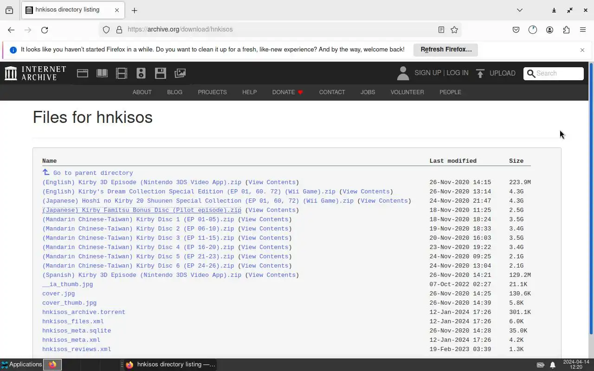The height and width of the screenshot is (371, 594).
Task: Download Mandarin Kirby Disc 6 zip
Action: pyautogui.click(x=138, y=266)
